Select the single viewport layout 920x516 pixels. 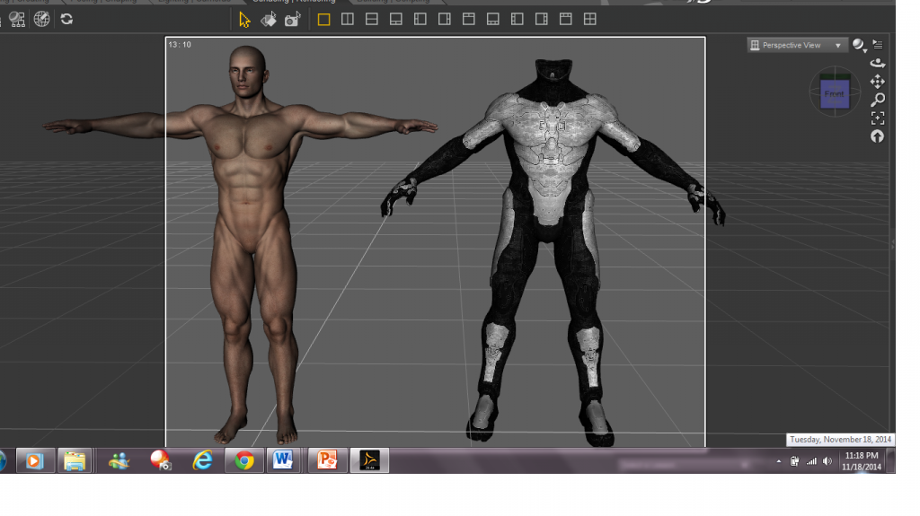coord(324,19)
